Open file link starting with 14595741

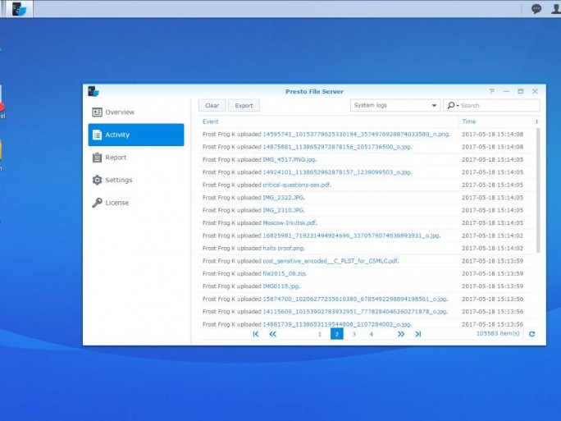coord(356,135)
